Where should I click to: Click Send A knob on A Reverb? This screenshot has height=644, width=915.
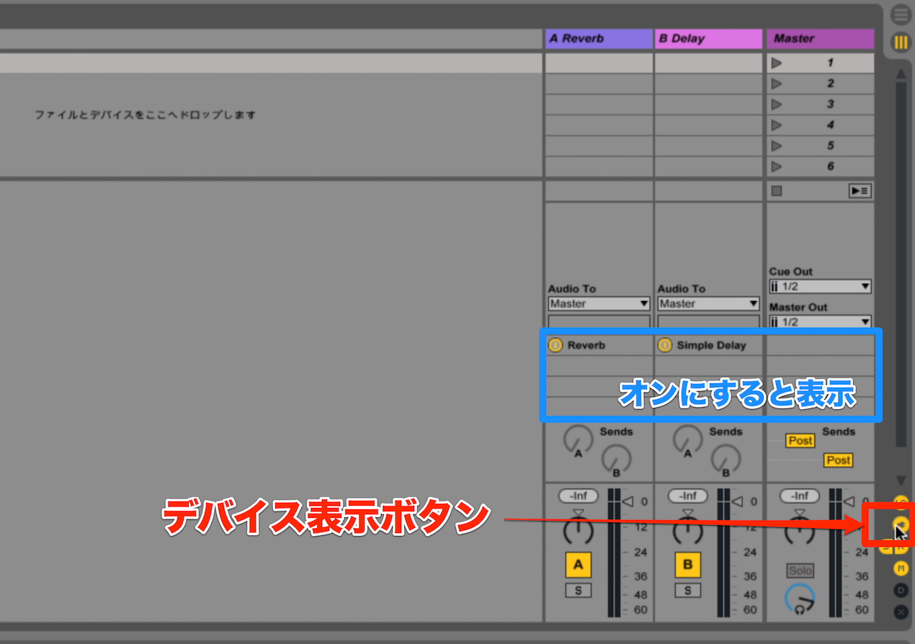pos(578,439)
